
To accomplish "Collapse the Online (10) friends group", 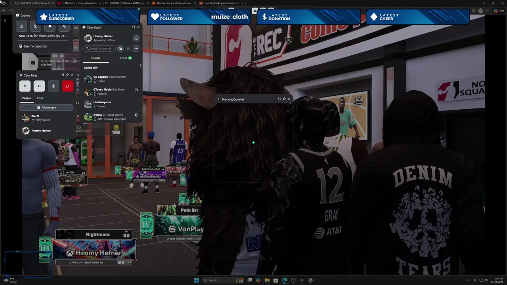I will click(x=91, y=68).
